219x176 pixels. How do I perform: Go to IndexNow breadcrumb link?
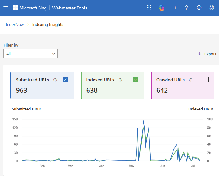pos(15,24)
